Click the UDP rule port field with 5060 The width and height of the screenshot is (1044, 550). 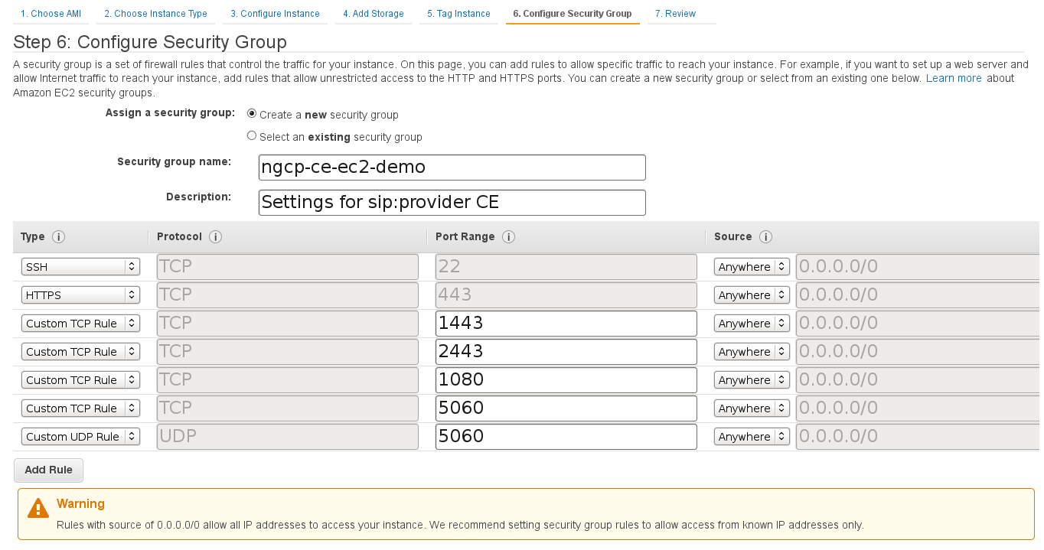(566, 437)
